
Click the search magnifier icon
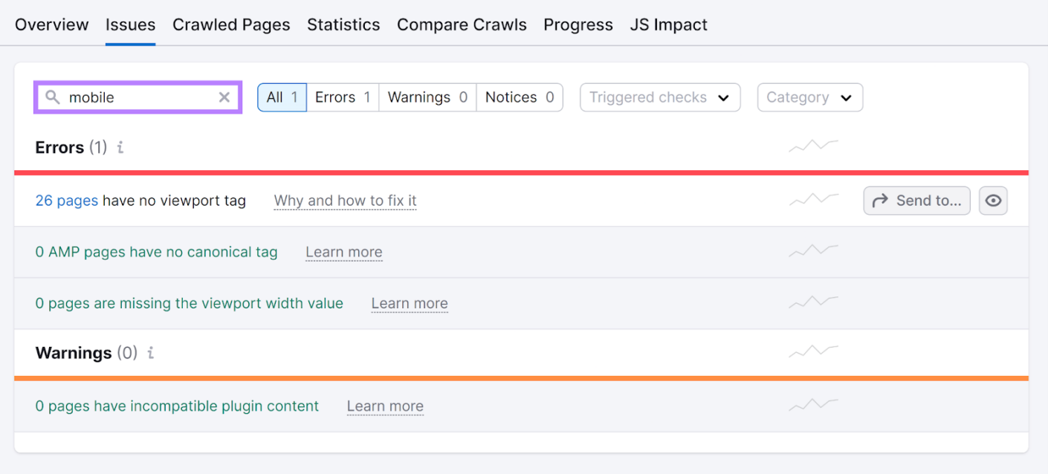point(52,97)
